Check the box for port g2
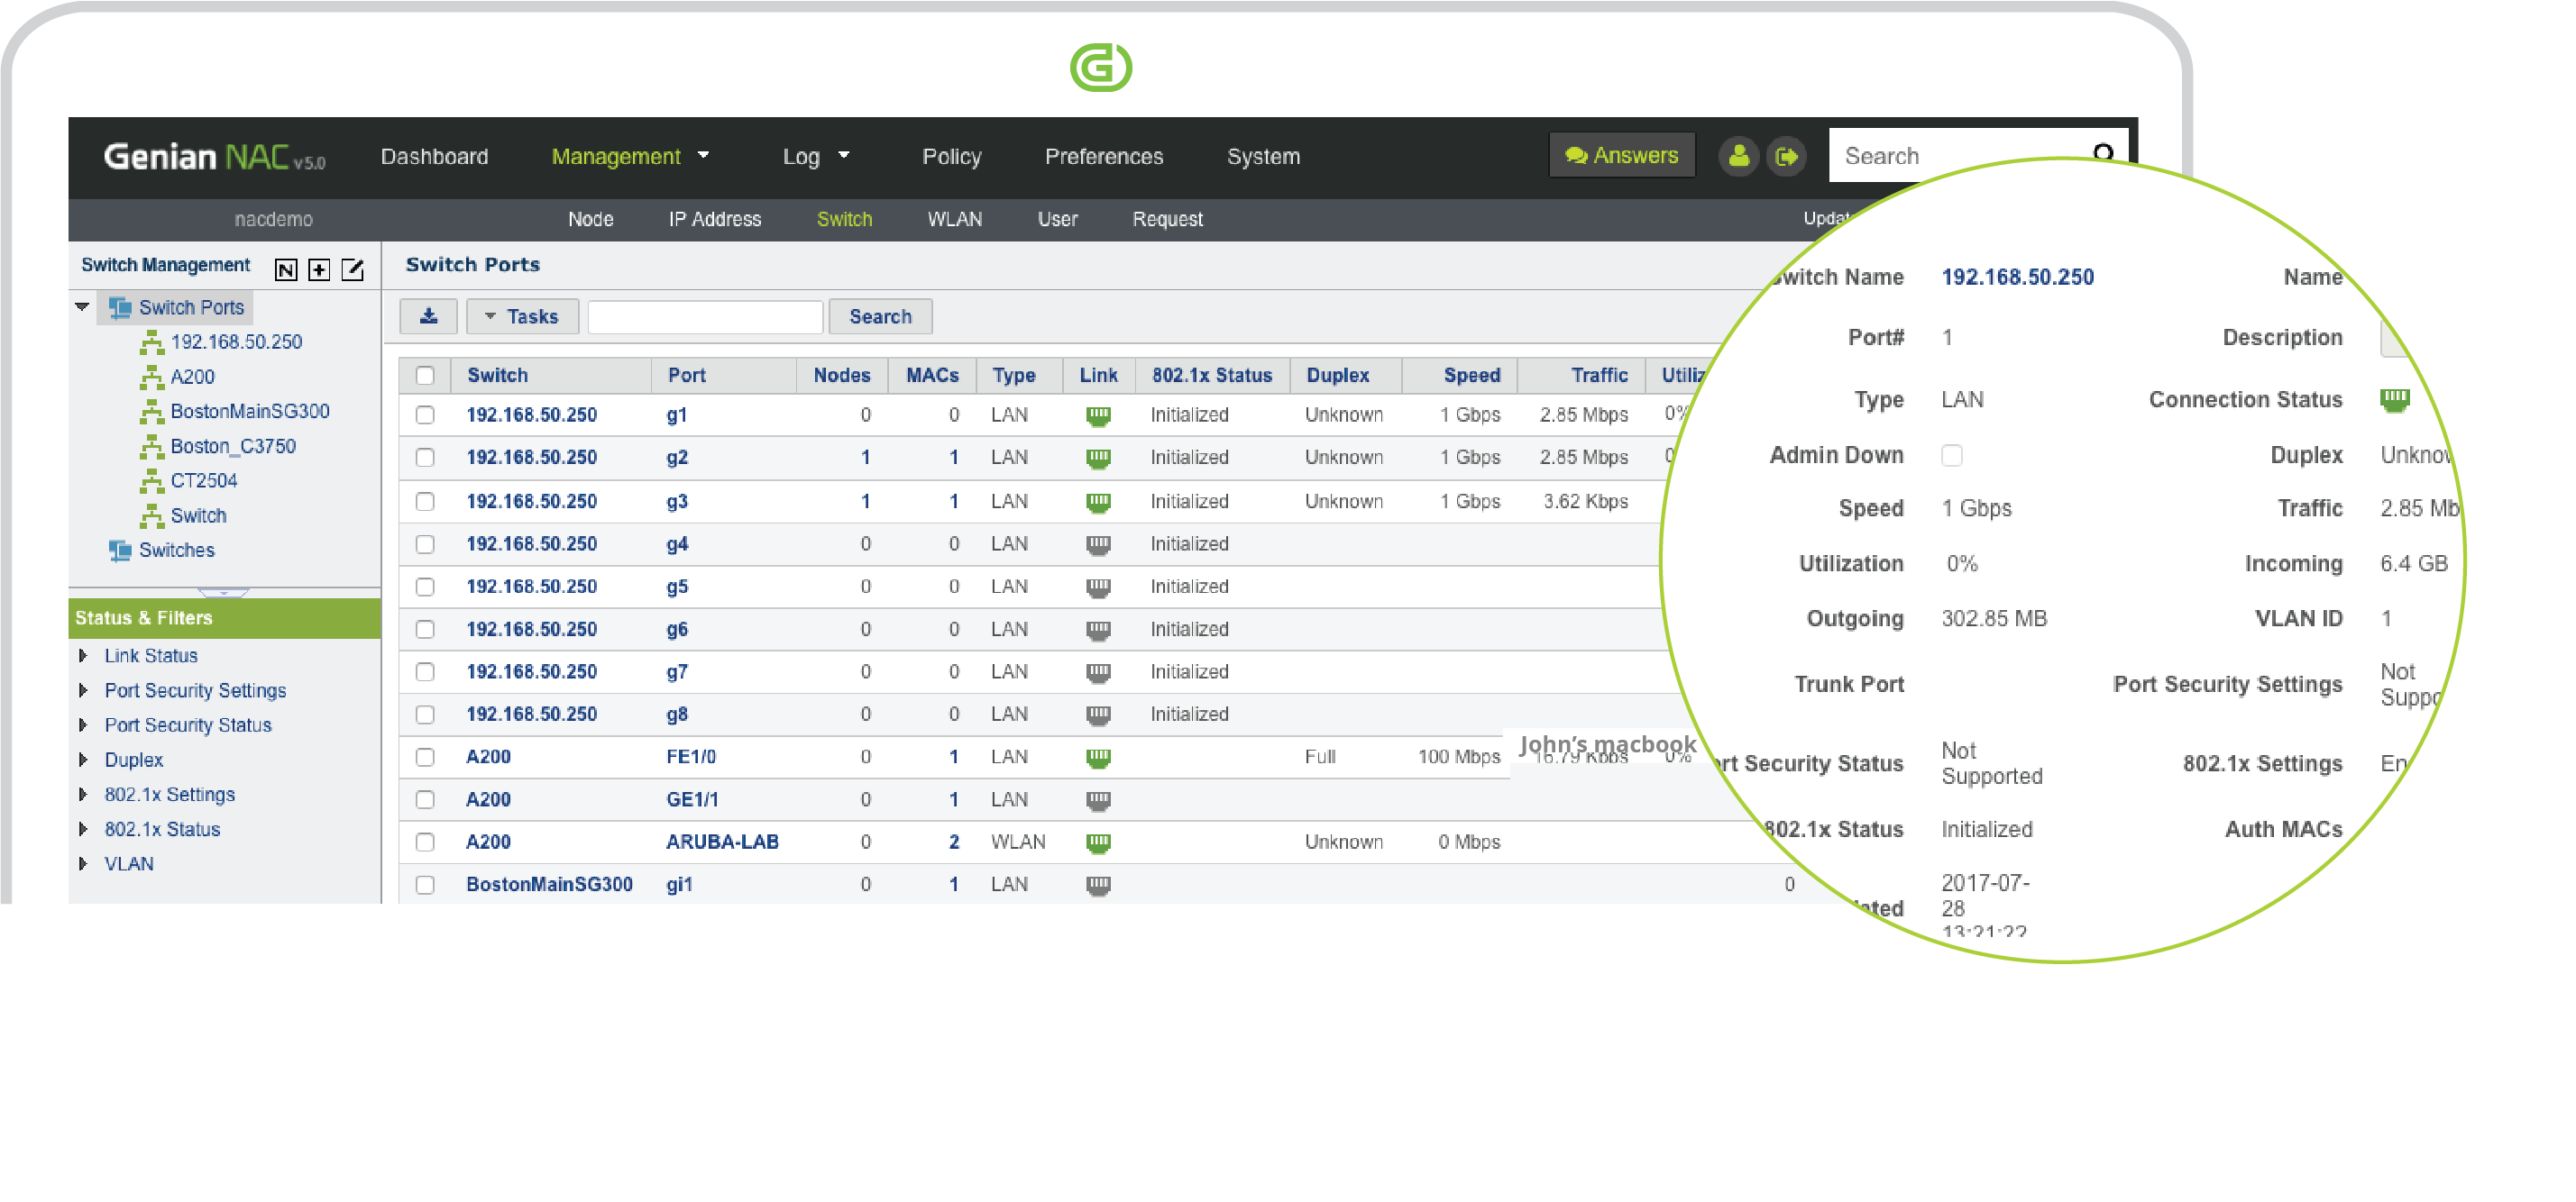This screenshot has height=1202, width=2576. tap(425, 458)
